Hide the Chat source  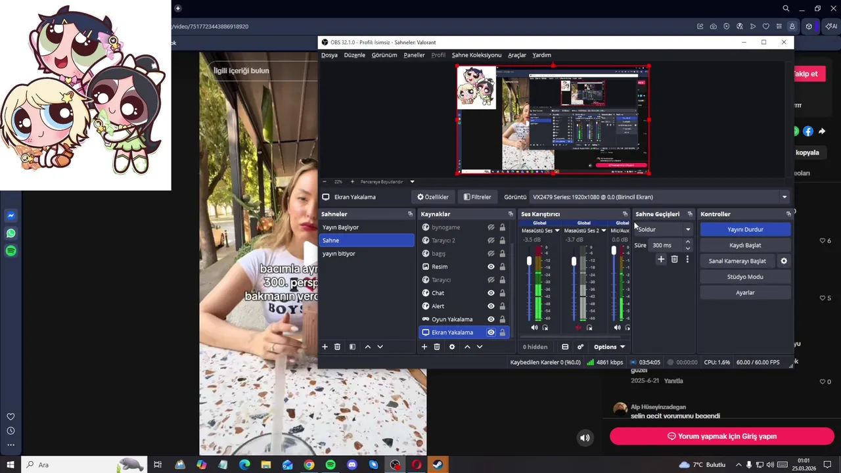tap(491, 293)
